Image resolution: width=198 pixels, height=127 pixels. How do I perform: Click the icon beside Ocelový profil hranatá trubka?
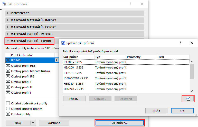point(8,71)
